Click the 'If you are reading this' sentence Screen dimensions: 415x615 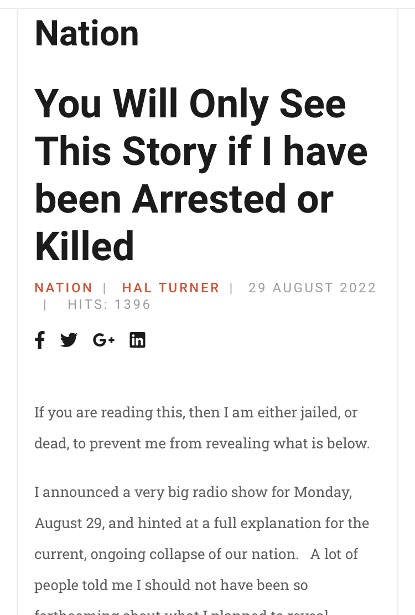pos(110,412)
